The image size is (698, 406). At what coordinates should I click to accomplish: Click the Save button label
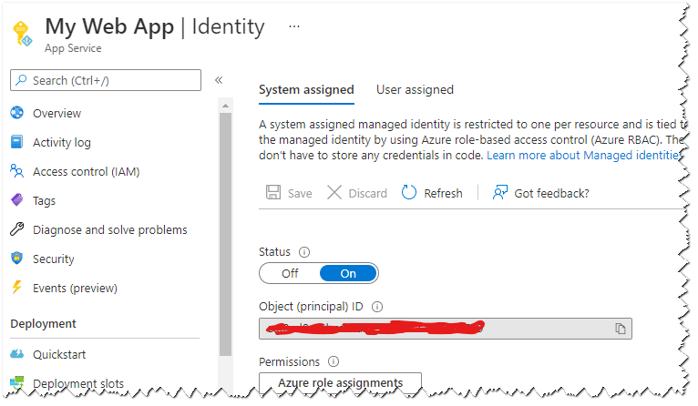click(x=300, y=193)
